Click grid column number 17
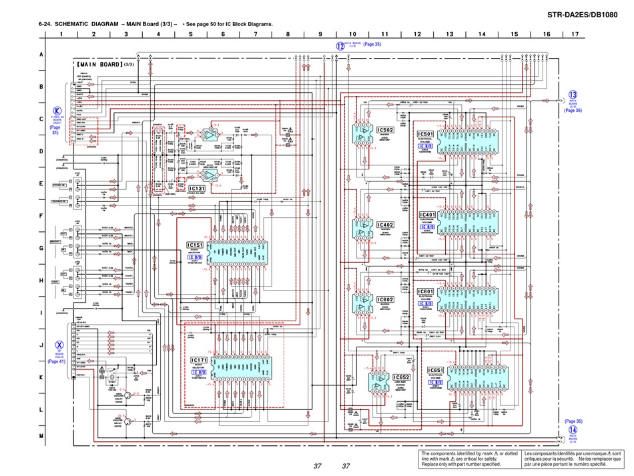Viewport: 634px width, 476px height. (x=575, y=34)
